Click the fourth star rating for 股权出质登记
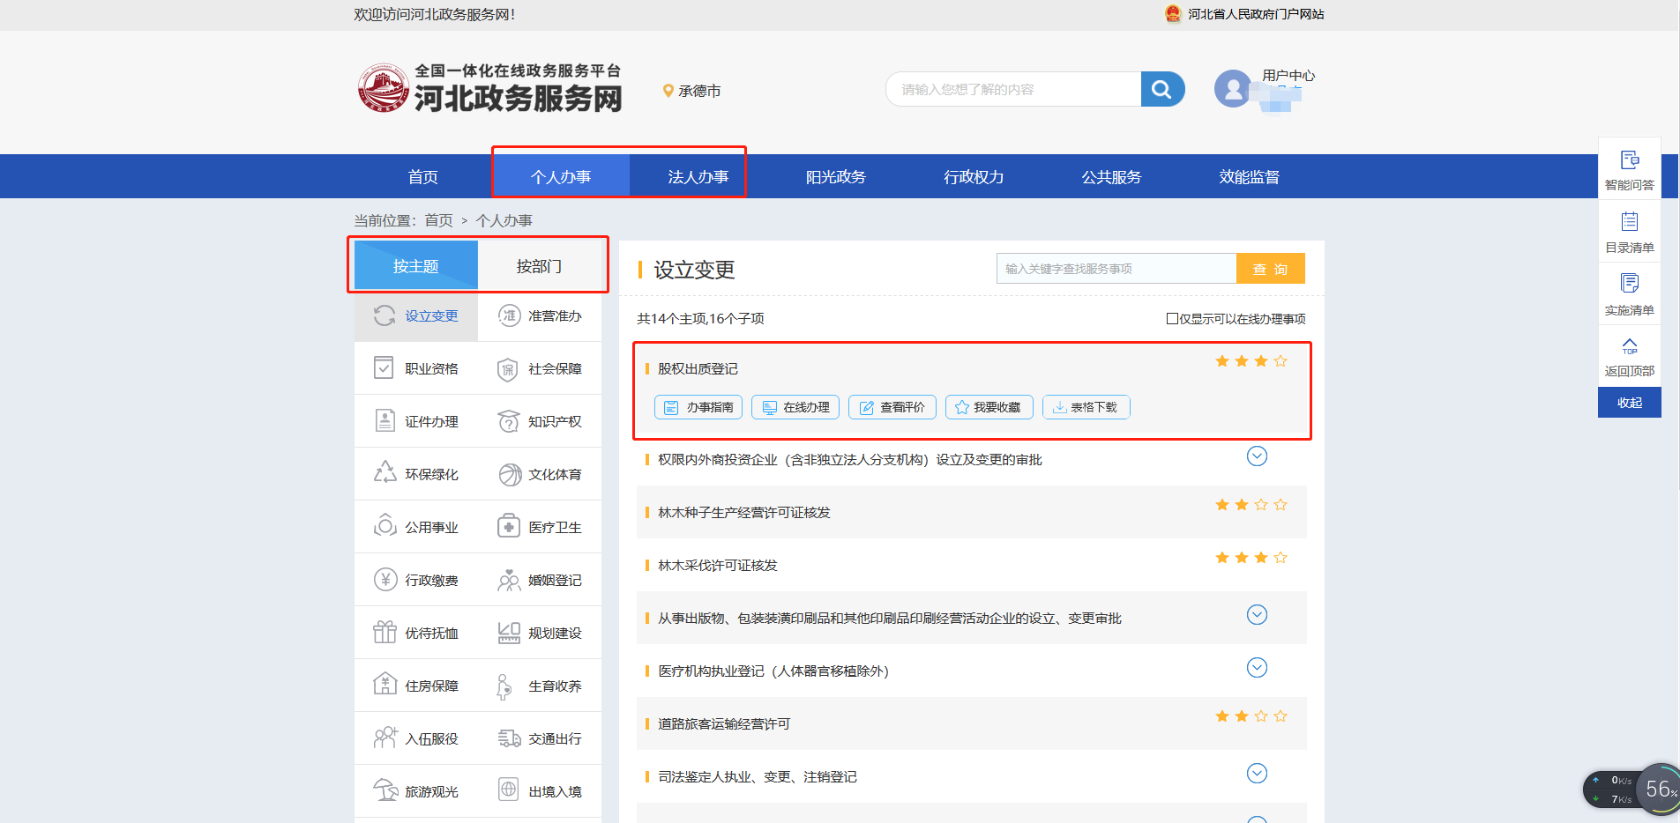The width and height of the screenshot is (1680, 823). point(1280,361)
